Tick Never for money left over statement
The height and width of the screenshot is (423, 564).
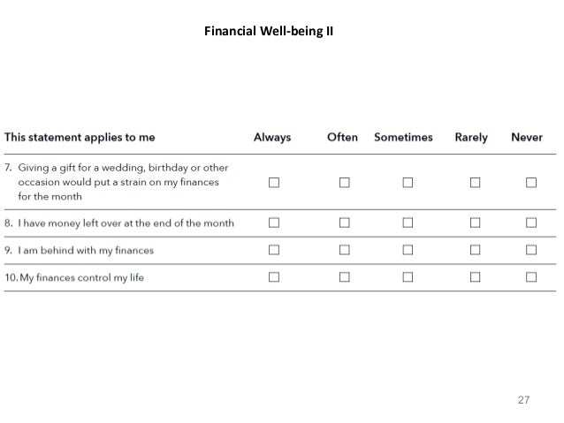click(531, 223)
